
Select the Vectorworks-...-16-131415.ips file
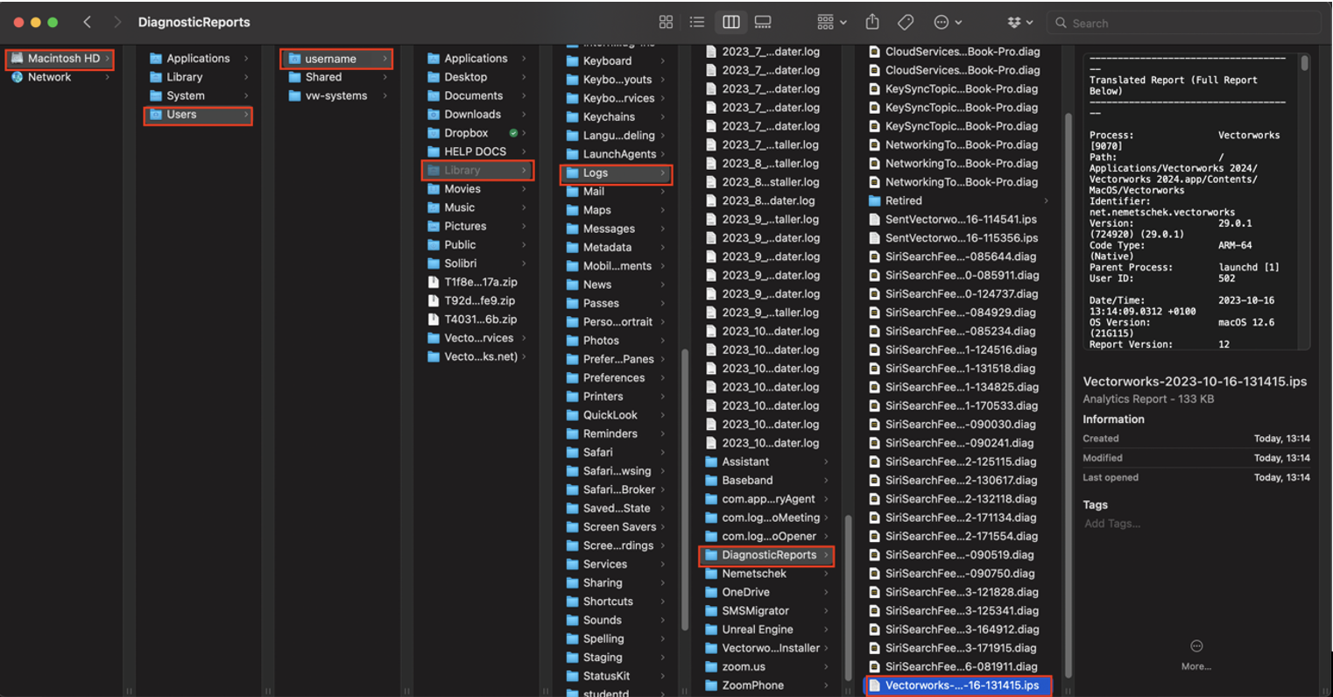click(x=958, y=686)
